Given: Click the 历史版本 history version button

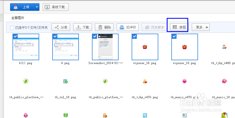Looking at the screenshot, I should pyautogui.click(x=154, y=27).
